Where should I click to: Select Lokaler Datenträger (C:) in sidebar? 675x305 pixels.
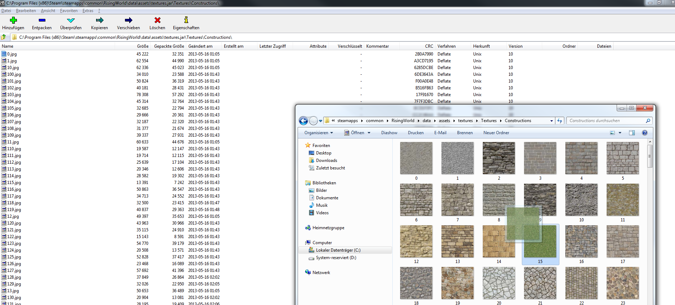click(338, 250)
